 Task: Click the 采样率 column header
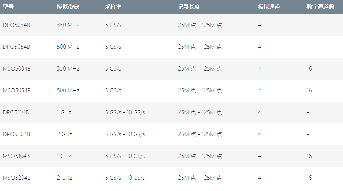(113, 7)
